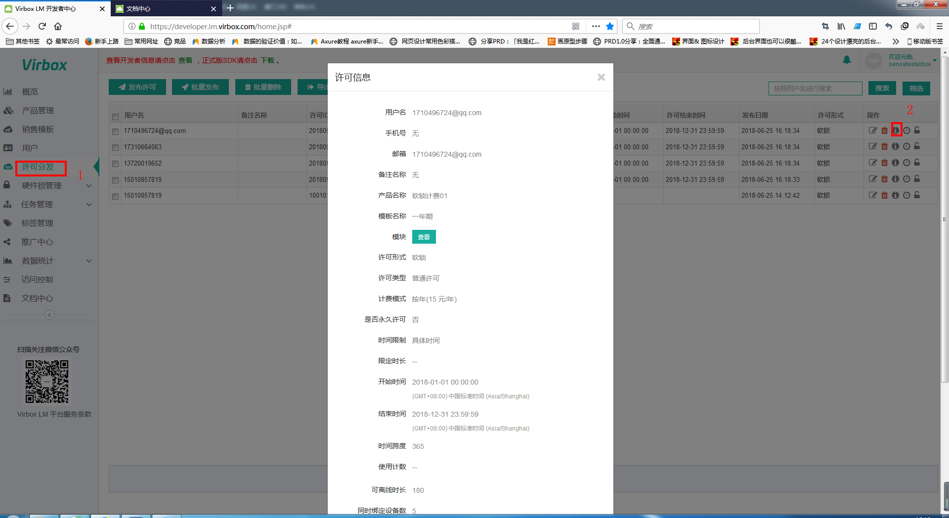The image size is (949, 518).
Task: Check the box for 17310664063
Action: pyautogui.click(x=115, y=148)
